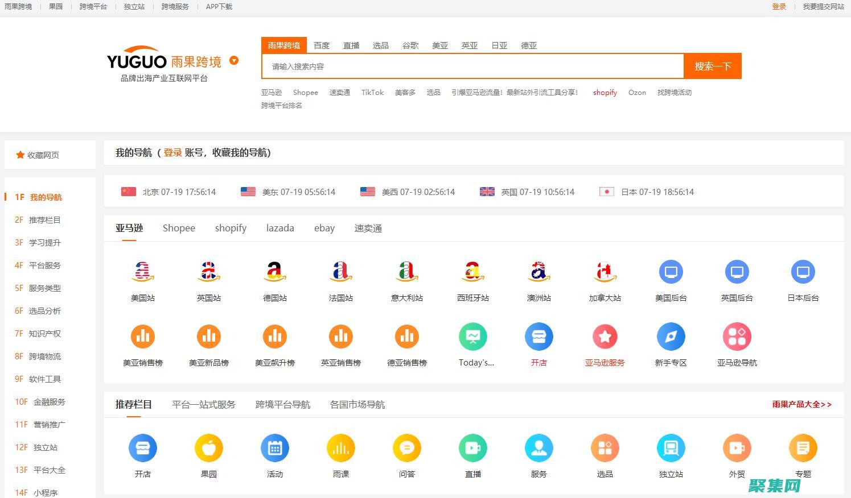Open the 问答 Q&A bubble icon
This screenshot has width=851, height=498.
pos(406,448)
